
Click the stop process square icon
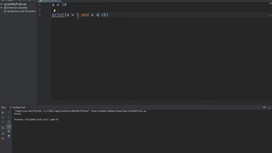click(3, 117)
